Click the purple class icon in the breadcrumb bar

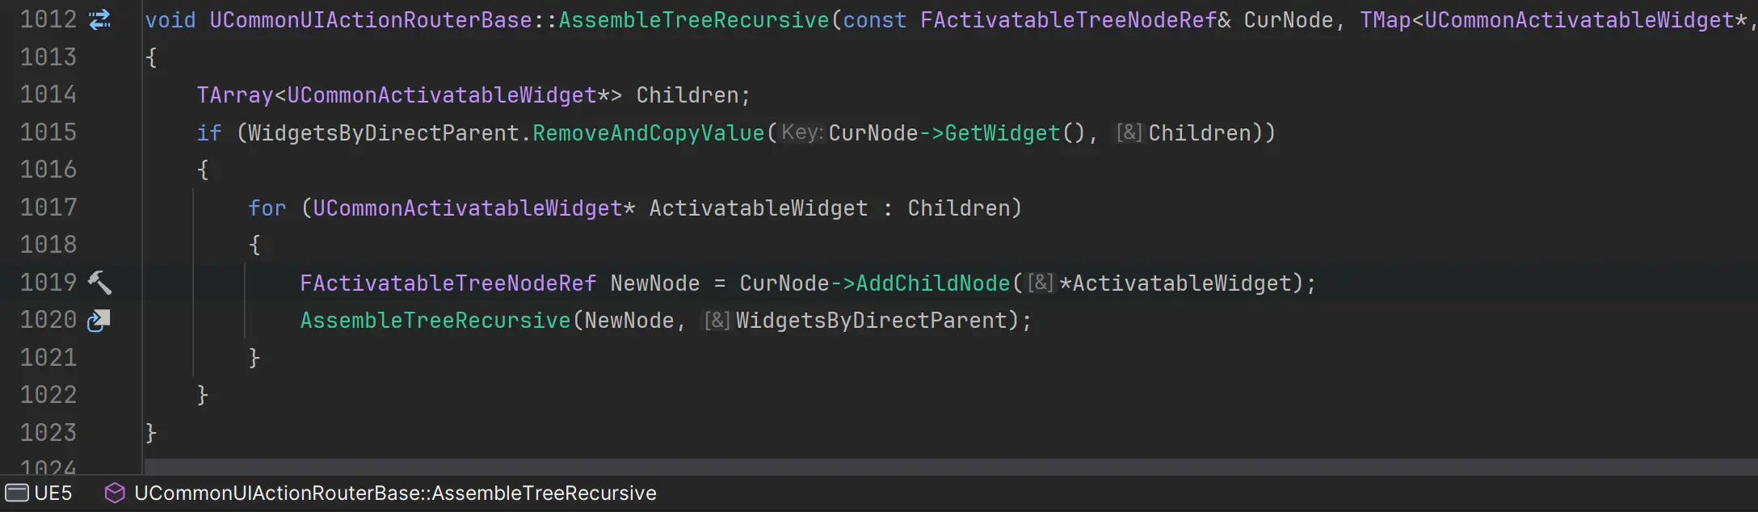coord(115,493)
